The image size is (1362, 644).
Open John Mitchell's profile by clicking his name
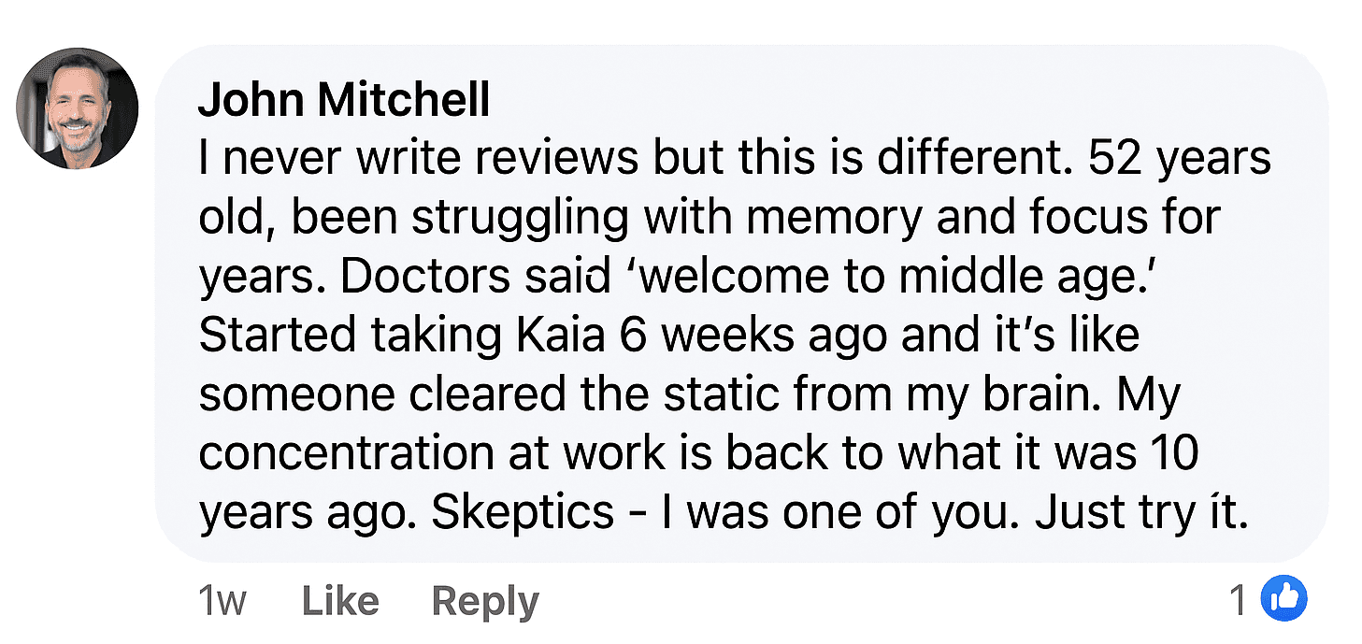(345, 99)
